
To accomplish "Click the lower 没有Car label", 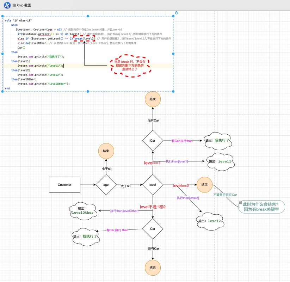I will (153, 249).
